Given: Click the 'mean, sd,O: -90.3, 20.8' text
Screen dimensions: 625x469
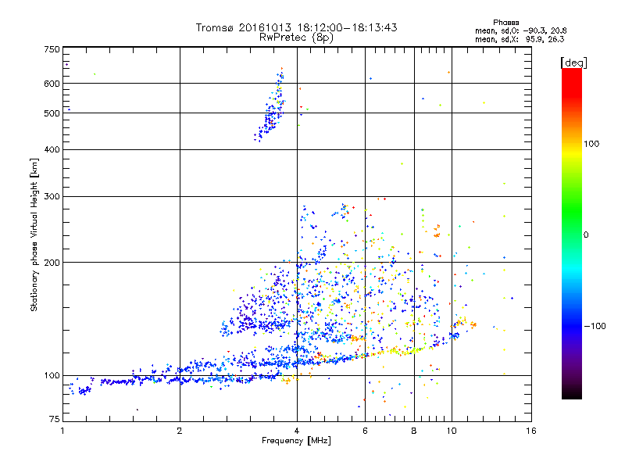Looking at the screenshot, I should coord(520,30).
